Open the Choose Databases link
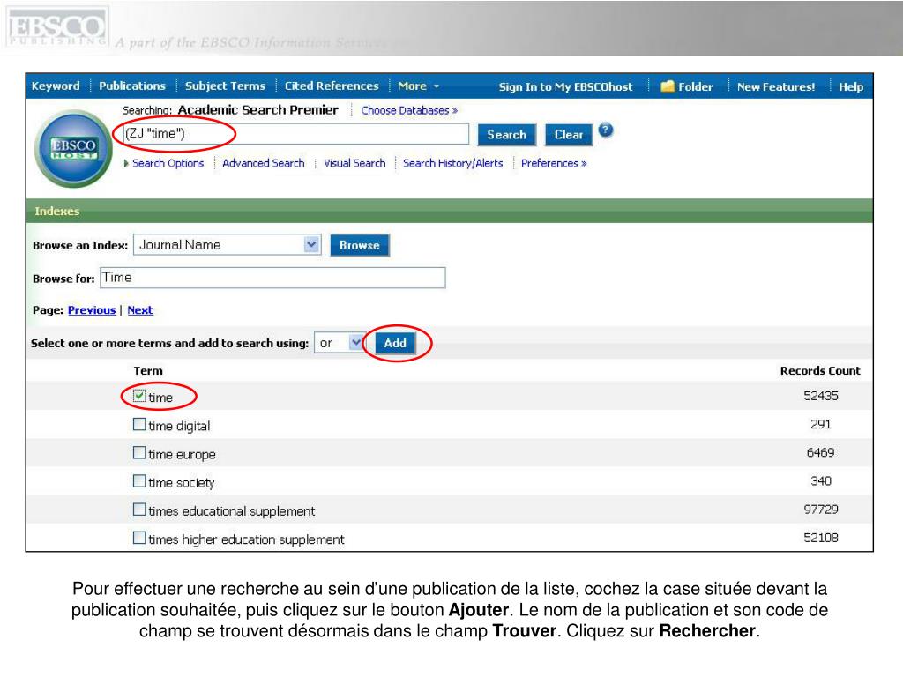The width and height of the screenshot is (903, 677). click(x=409, y=110)
